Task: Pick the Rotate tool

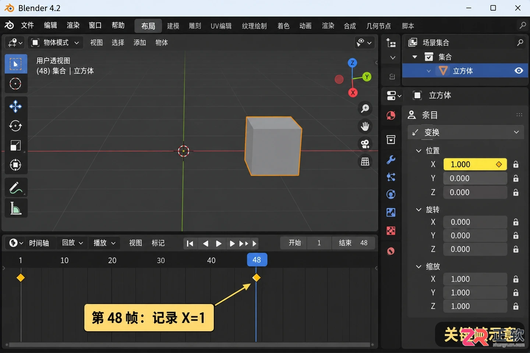Action: pyautogui.click(x=15, y=126)
